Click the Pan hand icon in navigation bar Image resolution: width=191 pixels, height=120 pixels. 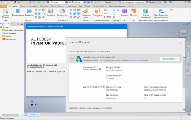pos(188,53)
